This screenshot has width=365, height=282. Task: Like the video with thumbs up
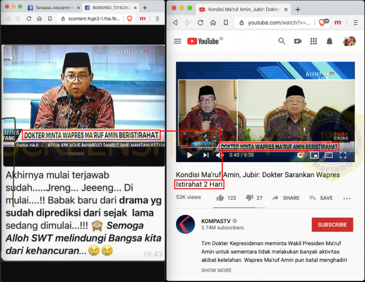tap(220, 198)
